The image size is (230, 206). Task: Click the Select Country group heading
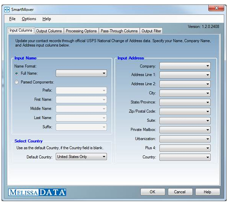pos(28,141)
